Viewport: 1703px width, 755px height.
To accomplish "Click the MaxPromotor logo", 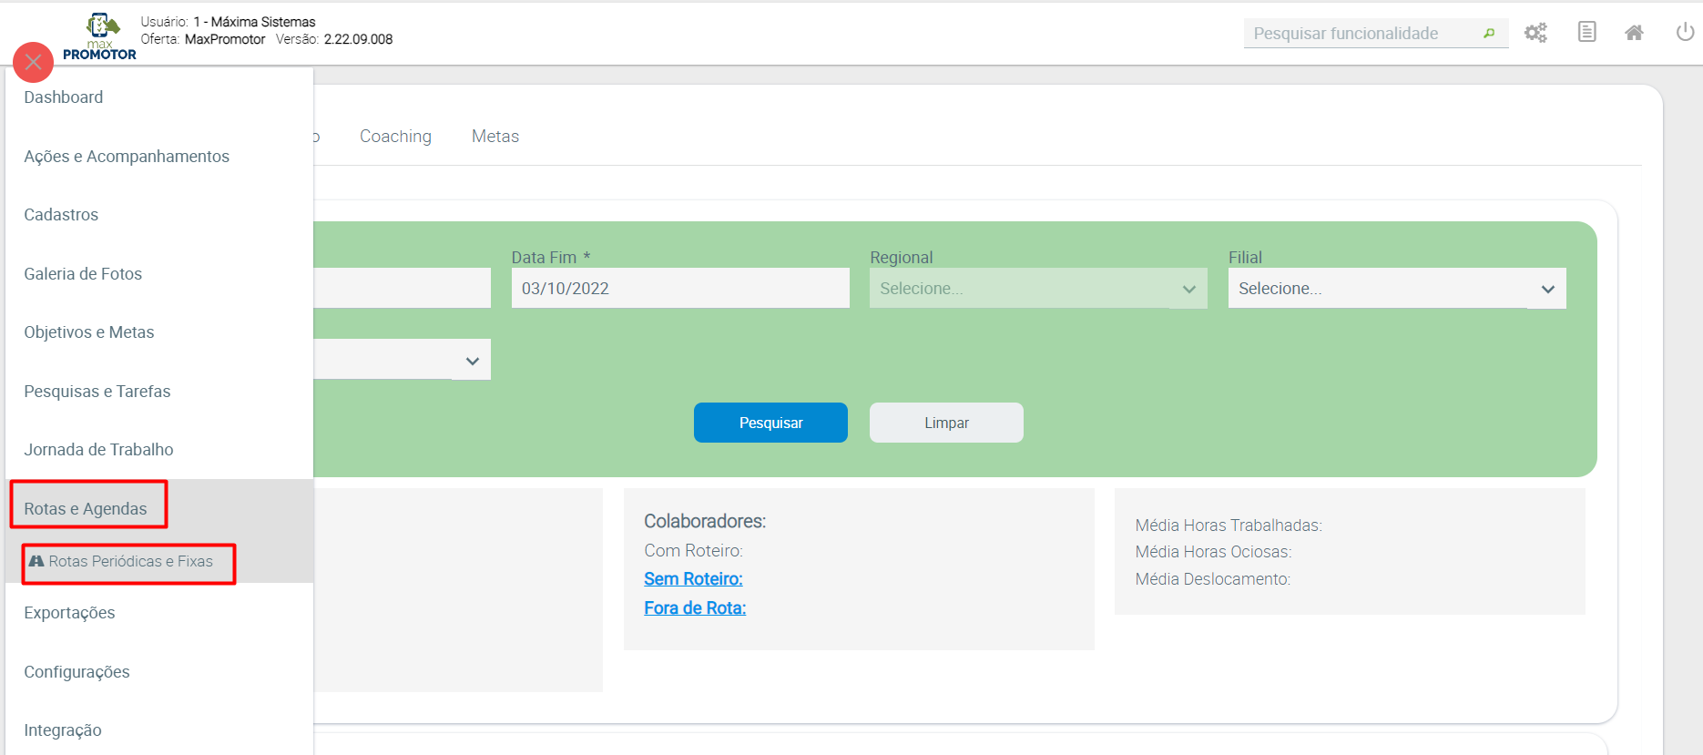I will pos(100,36).
